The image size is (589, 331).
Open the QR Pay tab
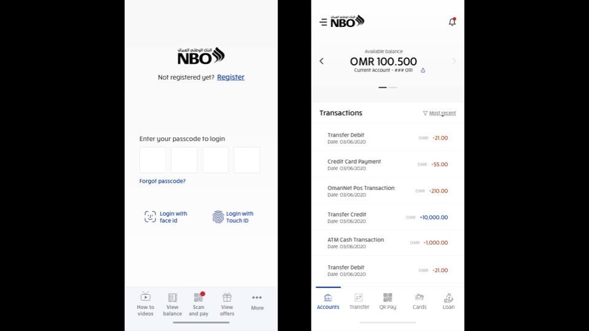click(x=388, y=302)
